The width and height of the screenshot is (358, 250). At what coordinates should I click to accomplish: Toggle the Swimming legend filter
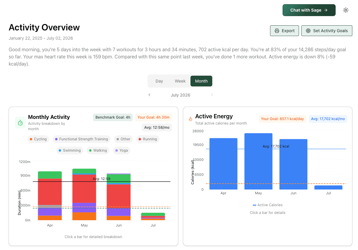click(70, 150)
